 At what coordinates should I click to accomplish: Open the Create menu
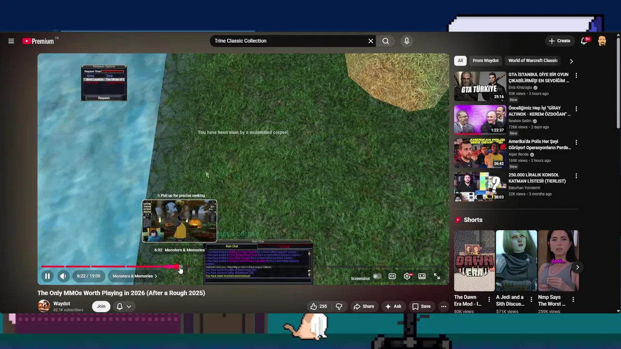[x=559, y=41]
